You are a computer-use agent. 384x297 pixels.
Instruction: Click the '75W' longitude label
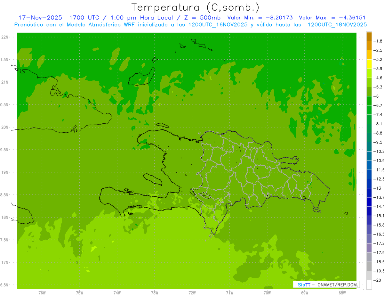pyautogui.click(x=80, y=293)
